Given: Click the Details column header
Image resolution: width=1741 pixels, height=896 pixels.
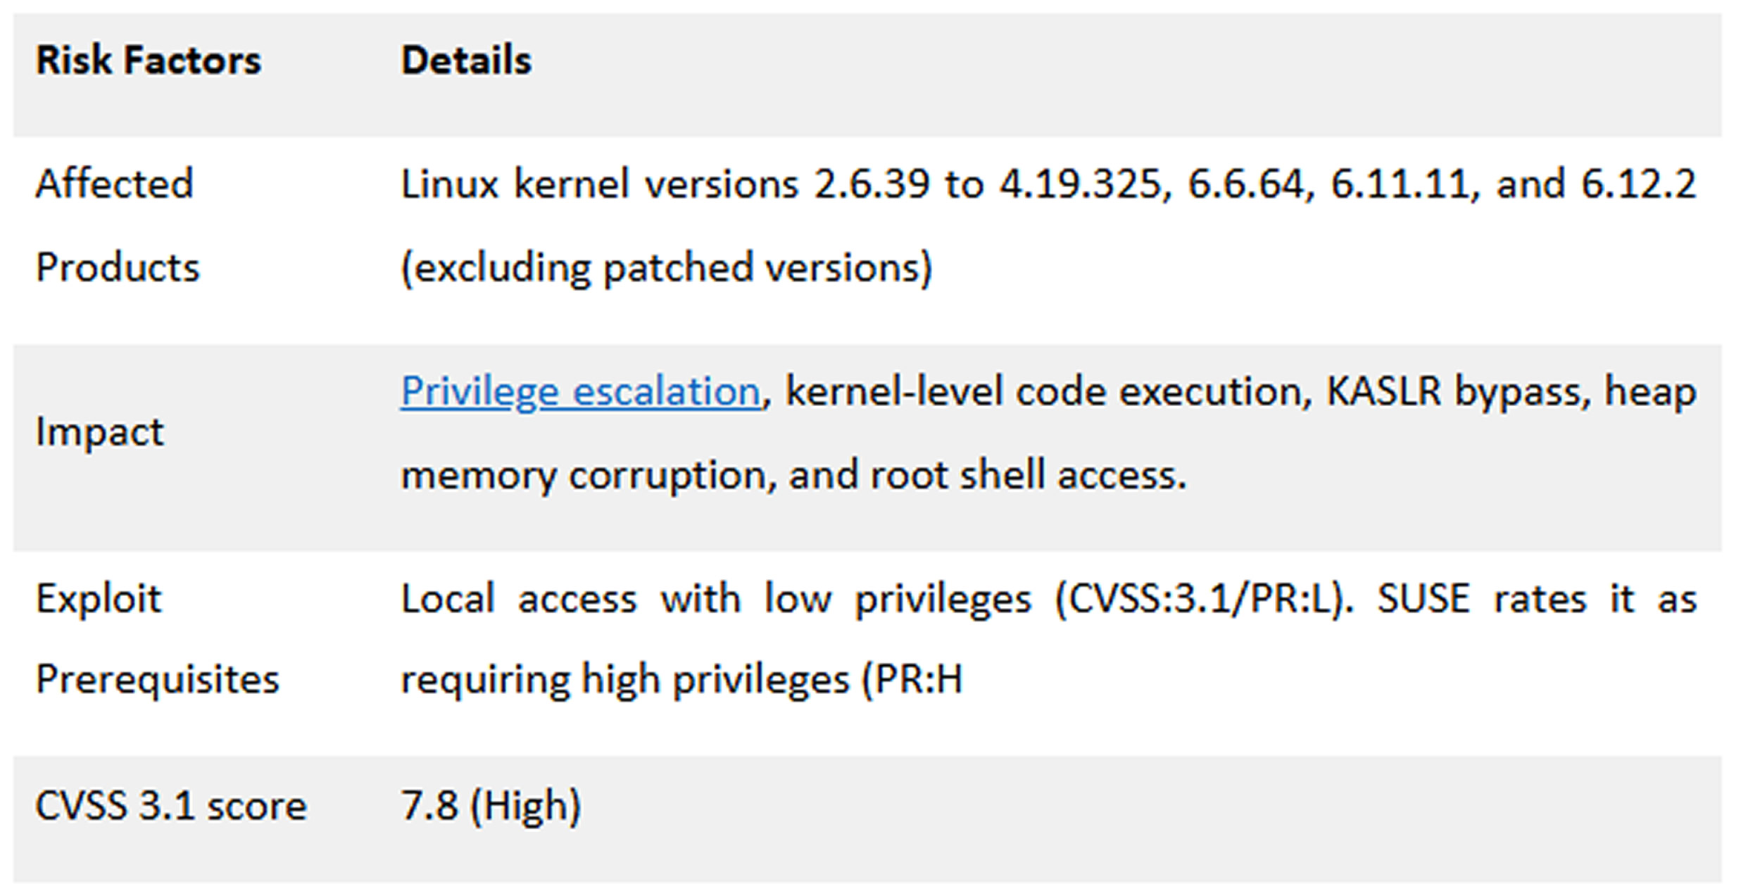Looking at the screenshot, I should pos(466,60).
